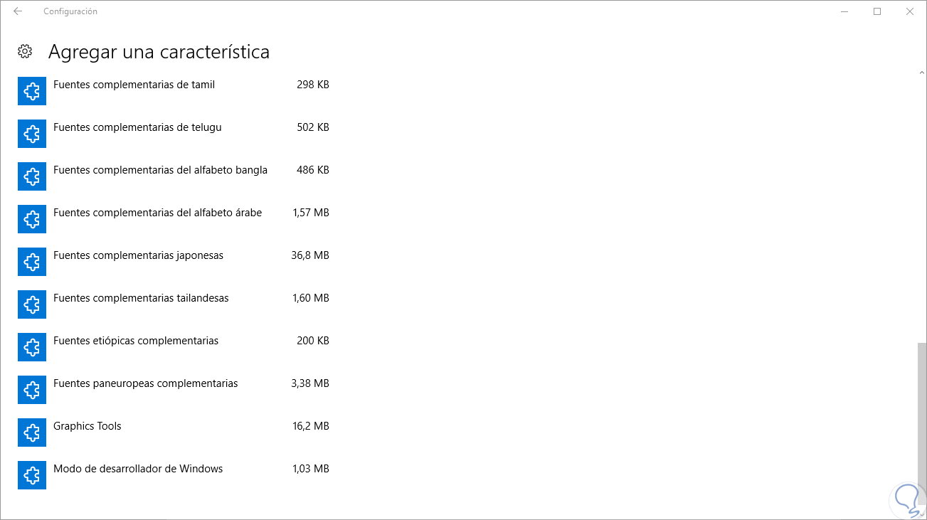The width and height of the screenshot is (927, 520).
Task: Select Fuentes complementarias japonesas entry
Action: point(138,255)
